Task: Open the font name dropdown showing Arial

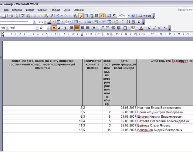Action: tap(37, 28)
